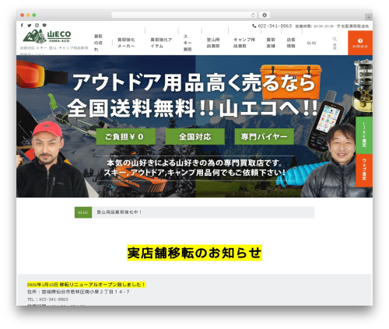Click the browser reload icon
Image resolution: width=389 pixels, height=329 pixels.
253,16
